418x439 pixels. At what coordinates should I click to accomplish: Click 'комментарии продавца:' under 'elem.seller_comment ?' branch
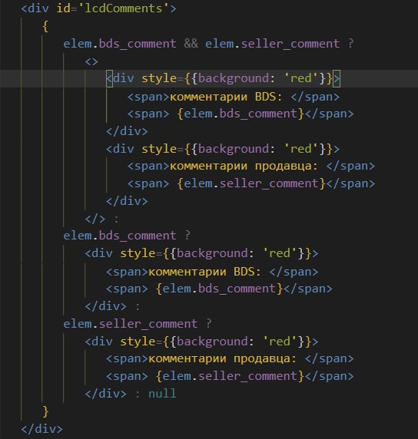point(222,359)
